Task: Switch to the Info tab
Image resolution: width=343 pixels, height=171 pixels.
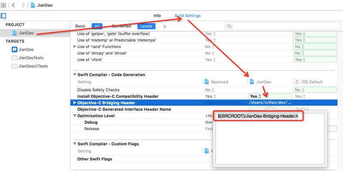Action: (x=157, y=16)
